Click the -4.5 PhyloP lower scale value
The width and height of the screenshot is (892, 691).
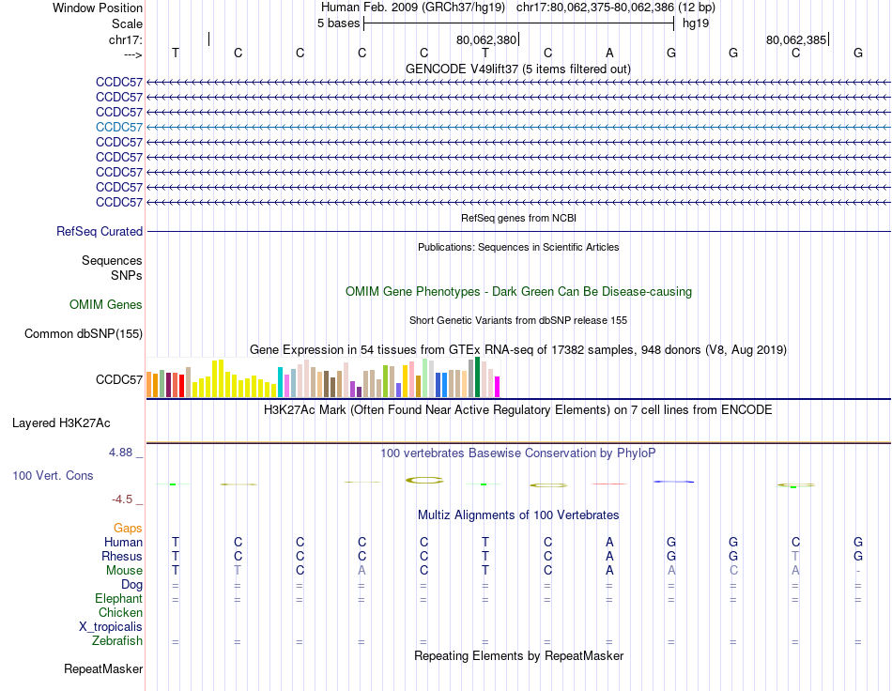tap(122, 499)
